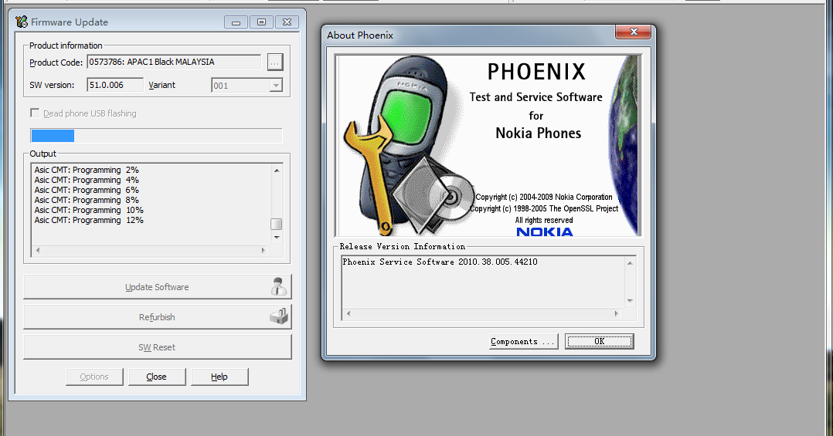
Task: Click the Phoenix Service Software version text
Action: [440, 262]
